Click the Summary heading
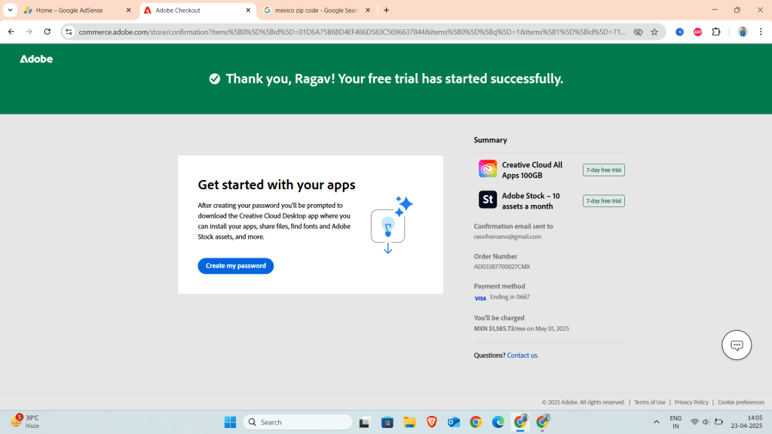 [x=490, y=140]
